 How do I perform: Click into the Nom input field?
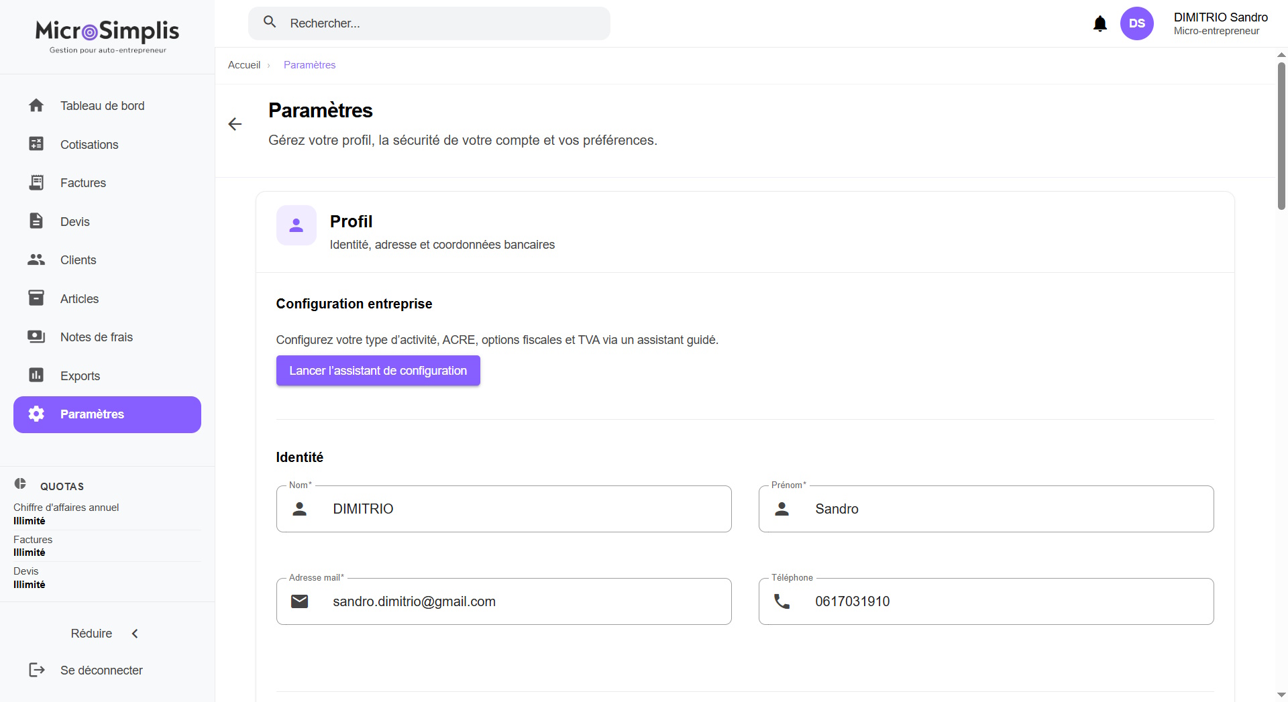(504, 509)
